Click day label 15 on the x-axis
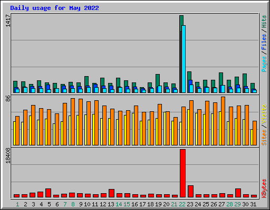 pos(127,204)
